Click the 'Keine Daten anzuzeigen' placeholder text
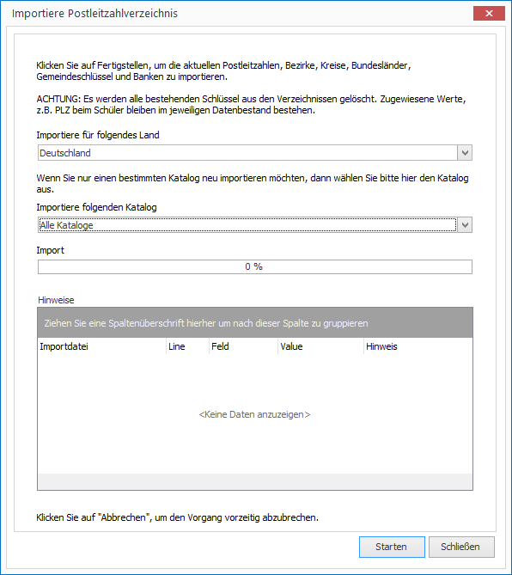This screenshot has height=575, width=512. pos(254,414)
